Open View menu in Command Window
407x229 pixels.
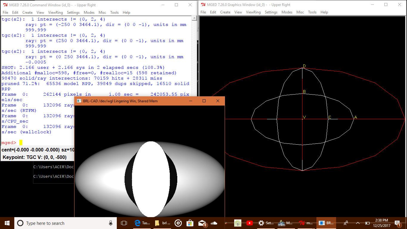[40, 13]
